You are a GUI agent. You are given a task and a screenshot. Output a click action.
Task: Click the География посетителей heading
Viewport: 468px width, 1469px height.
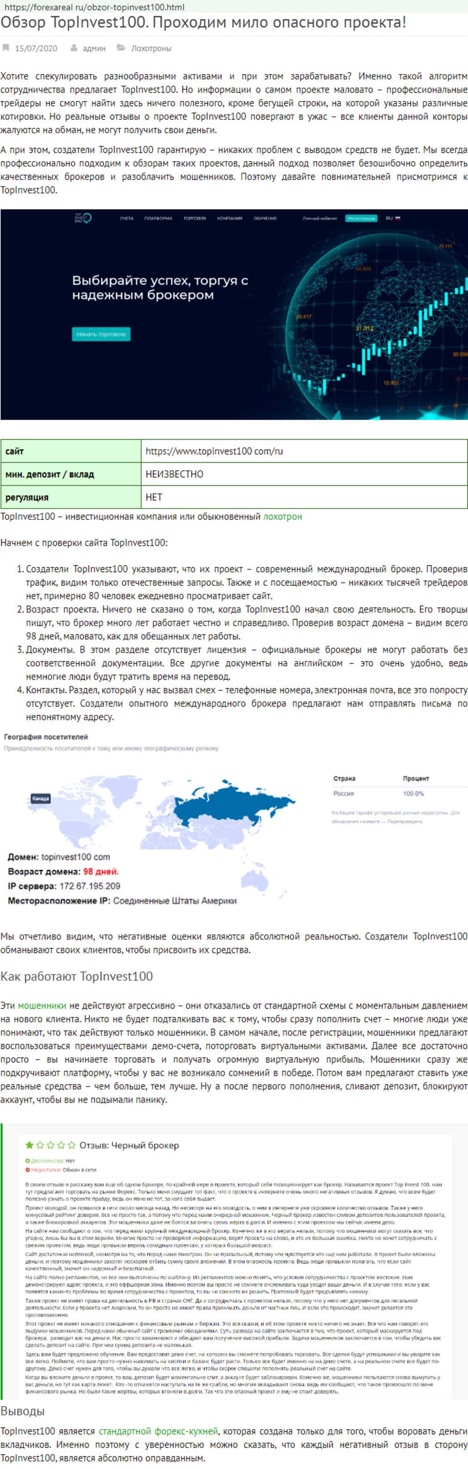point(46,737)
